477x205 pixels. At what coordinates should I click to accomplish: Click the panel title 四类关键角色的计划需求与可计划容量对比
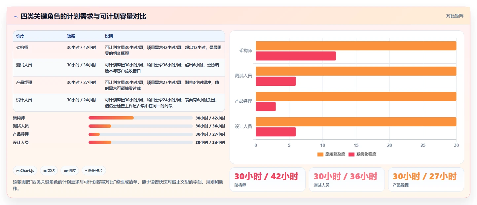[x=83, y=16]
